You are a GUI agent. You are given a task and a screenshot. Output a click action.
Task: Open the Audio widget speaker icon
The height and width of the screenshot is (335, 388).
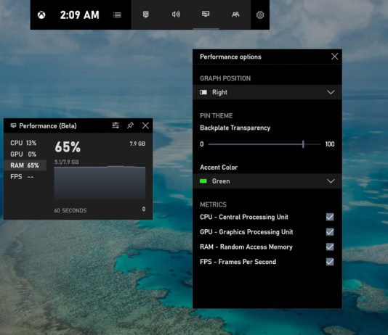176,15
